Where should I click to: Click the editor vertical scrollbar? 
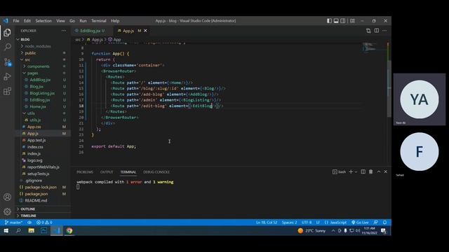point(389,89)
